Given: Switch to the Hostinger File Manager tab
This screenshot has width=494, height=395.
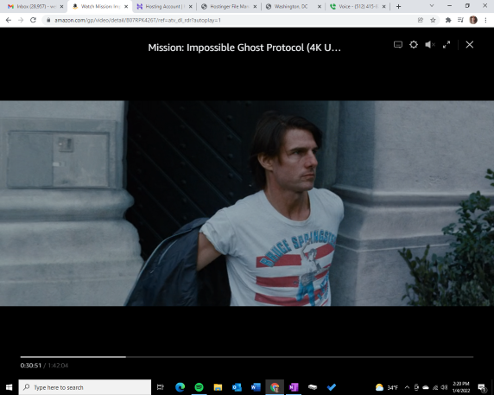Looking at the screenshot, I should pos(229,7).
